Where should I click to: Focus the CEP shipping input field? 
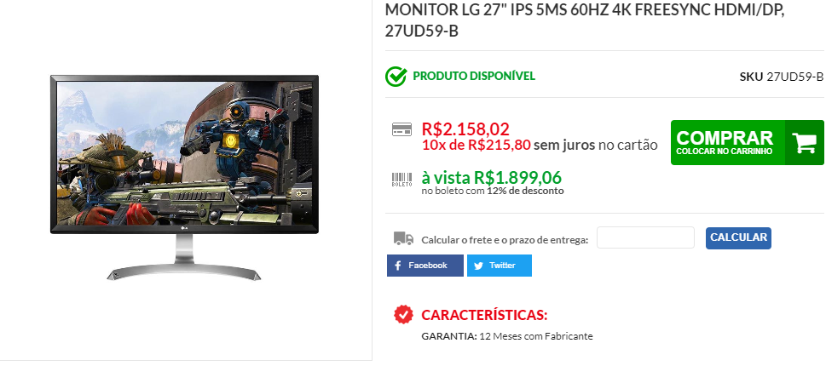pyautogui.click(x=646, y=237)
